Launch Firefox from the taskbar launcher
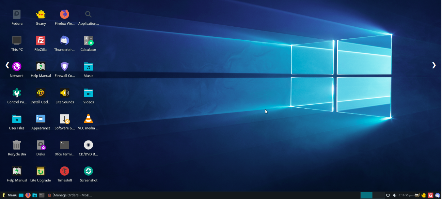442x199 pixels. point(28,195)
